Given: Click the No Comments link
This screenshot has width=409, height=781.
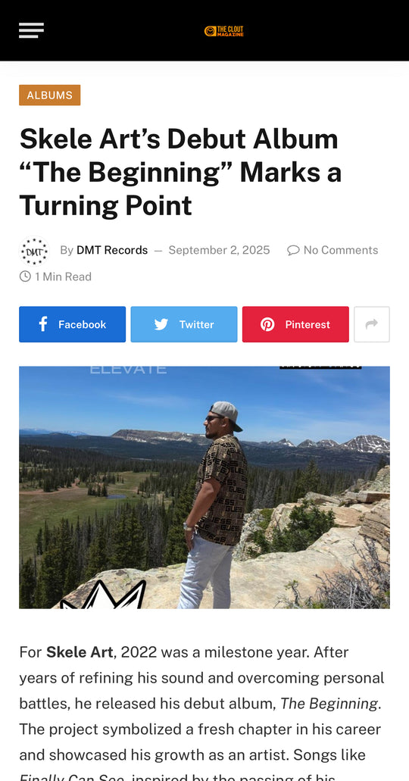Looking at the screenshot, I should (x=341, y=250).
